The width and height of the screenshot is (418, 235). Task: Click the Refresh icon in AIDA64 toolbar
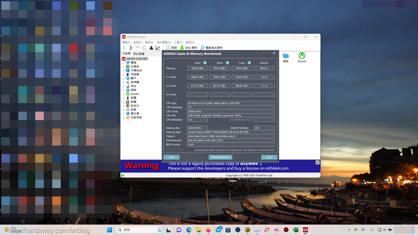tap(144, 48)
